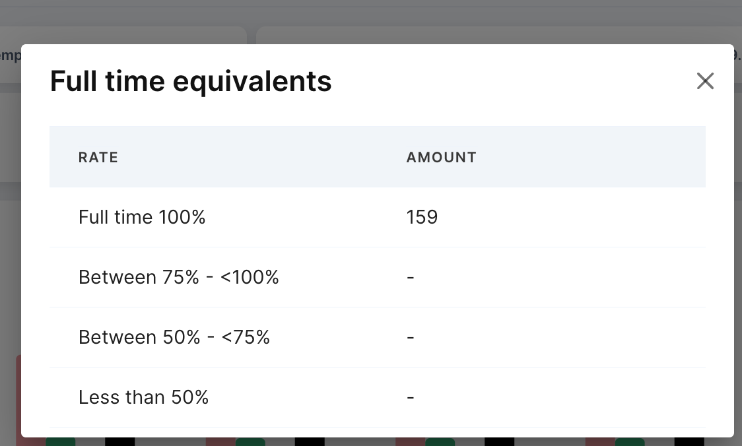Click the rightmost black chart bar below dialog
The height and width of the screenshot is (446, 742).
coord(689,441)
